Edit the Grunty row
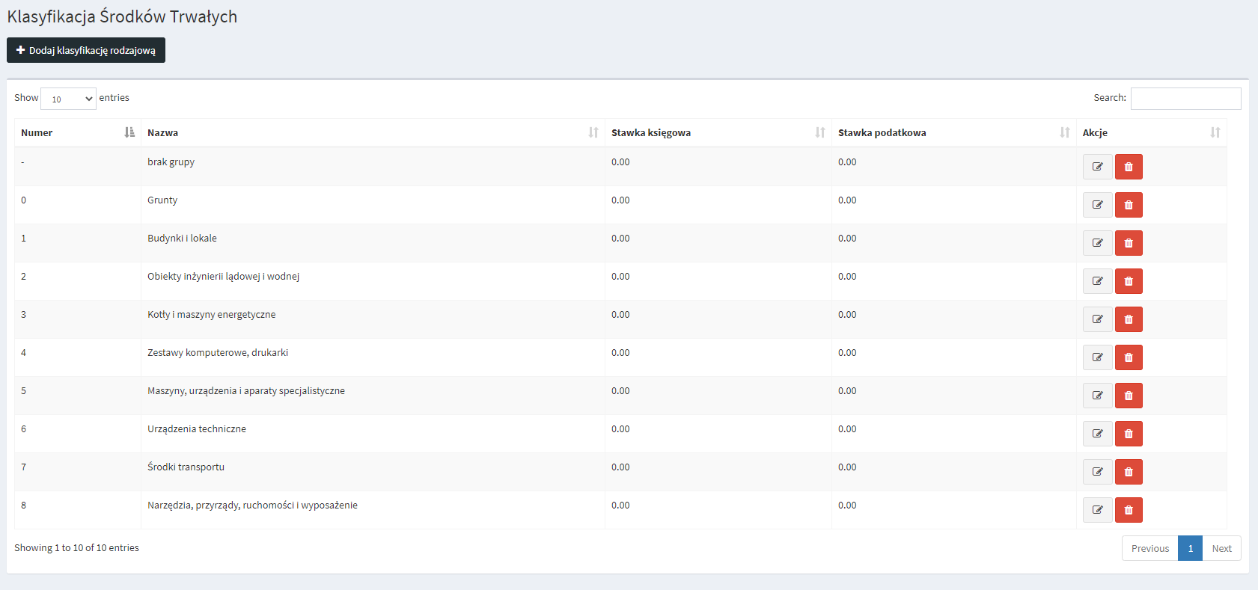 tap(1097, 205)
